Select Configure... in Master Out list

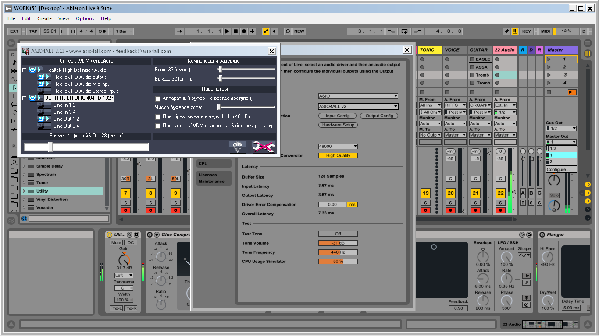558,169
